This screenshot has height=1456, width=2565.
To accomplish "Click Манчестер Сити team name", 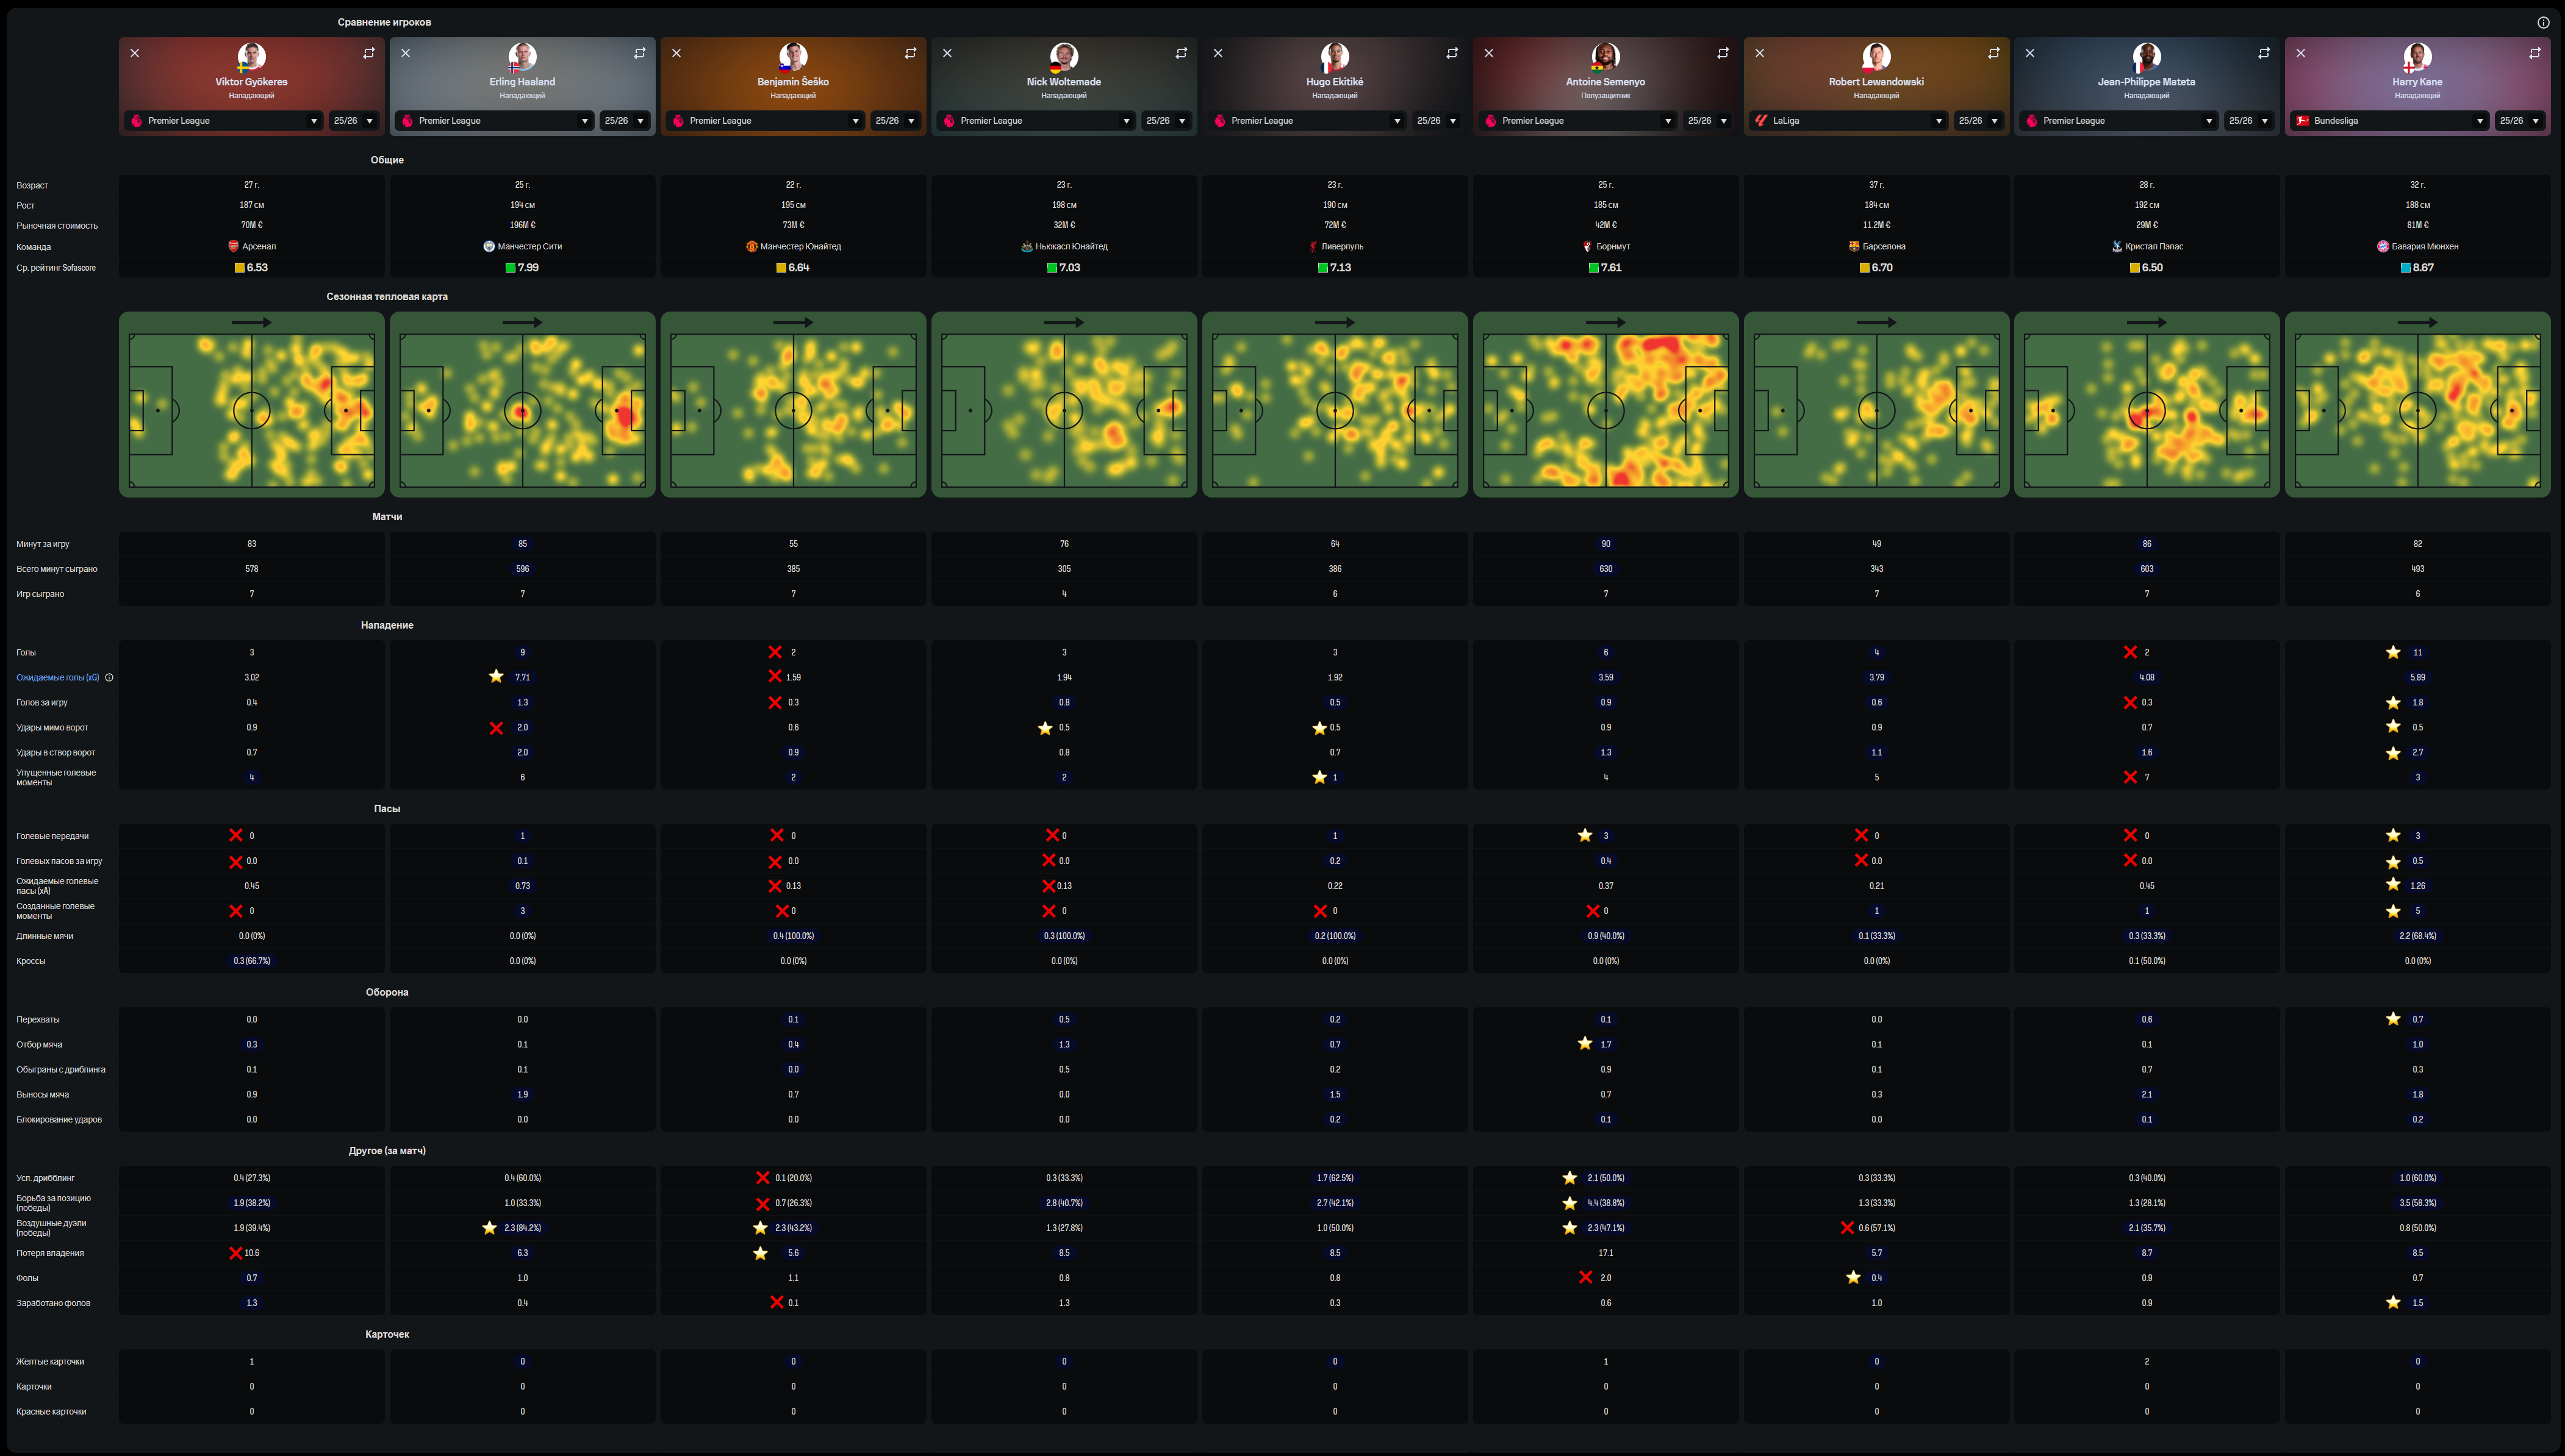I will tap(529, 246).
